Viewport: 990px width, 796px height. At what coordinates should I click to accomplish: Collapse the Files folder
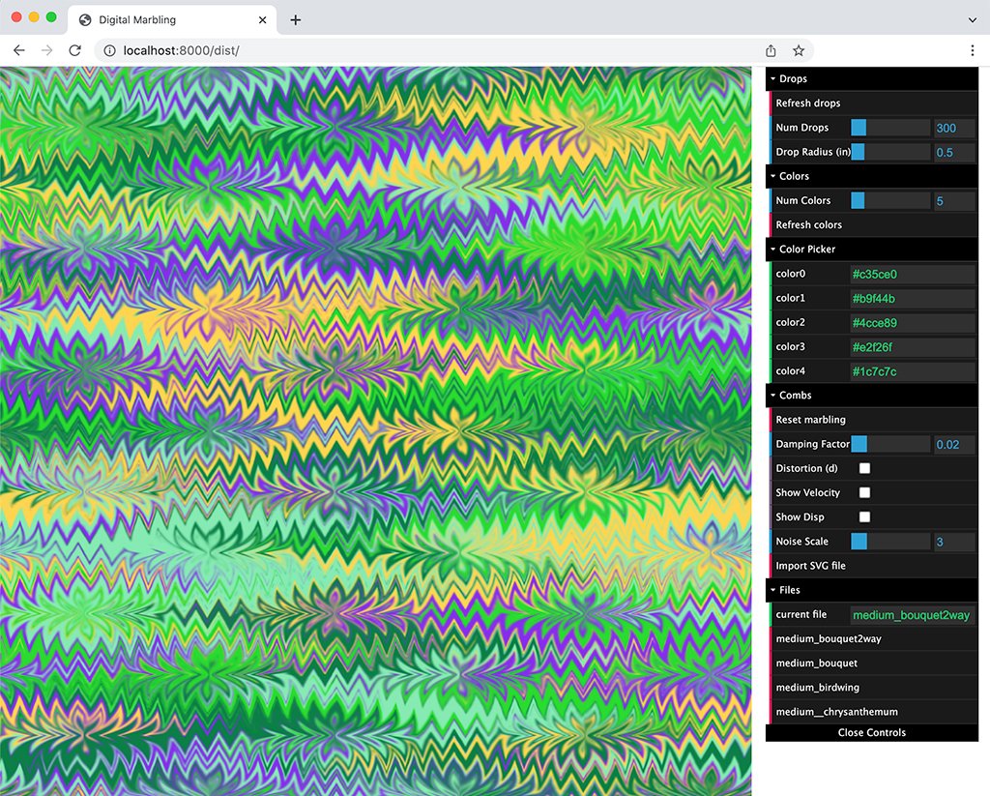click(x=872, y=589)
